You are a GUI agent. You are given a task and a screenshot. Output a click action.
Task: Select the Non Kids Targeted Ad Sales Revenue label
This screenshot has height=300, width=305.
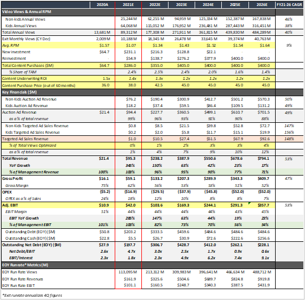37,126
